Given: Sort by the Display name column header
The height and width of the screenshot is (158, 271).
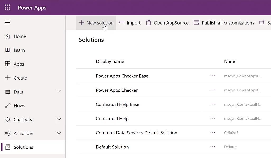Looking at the screenshot, I should (x=110, y=62).
